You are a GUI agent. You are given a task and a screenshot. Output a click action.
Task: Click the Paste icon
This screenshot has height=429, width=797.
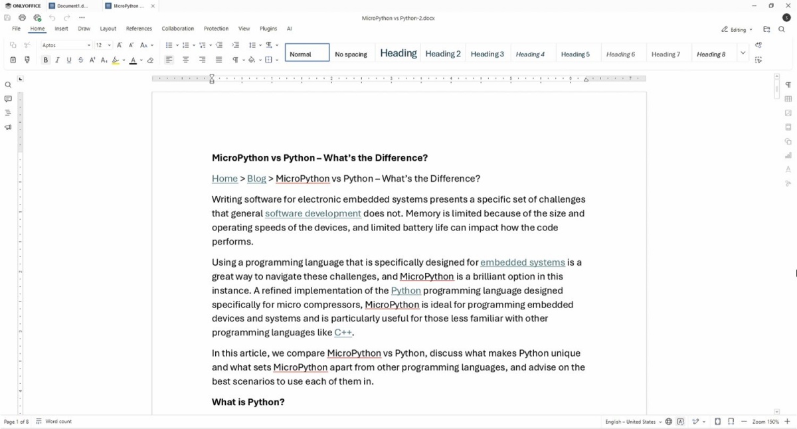click(x=13, y=60)
